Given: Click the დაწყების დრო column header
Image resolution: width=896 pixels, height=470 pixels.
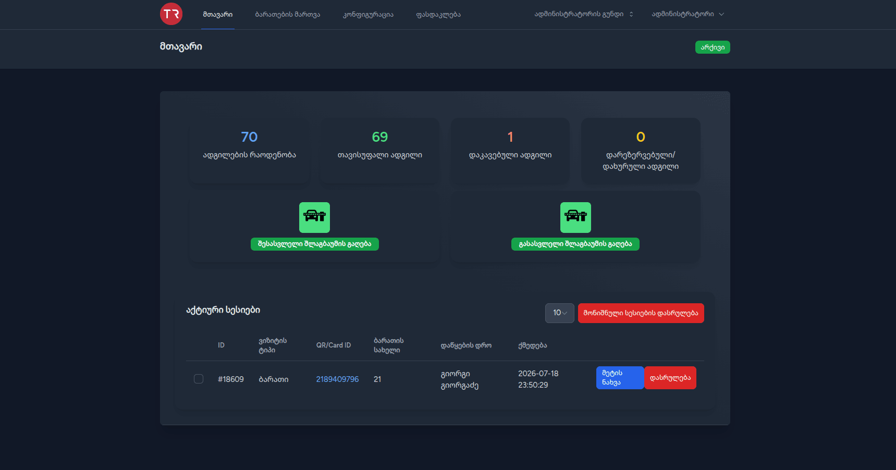Looking at the screenshot, I should pyautogui.click(x=466, y=345).
